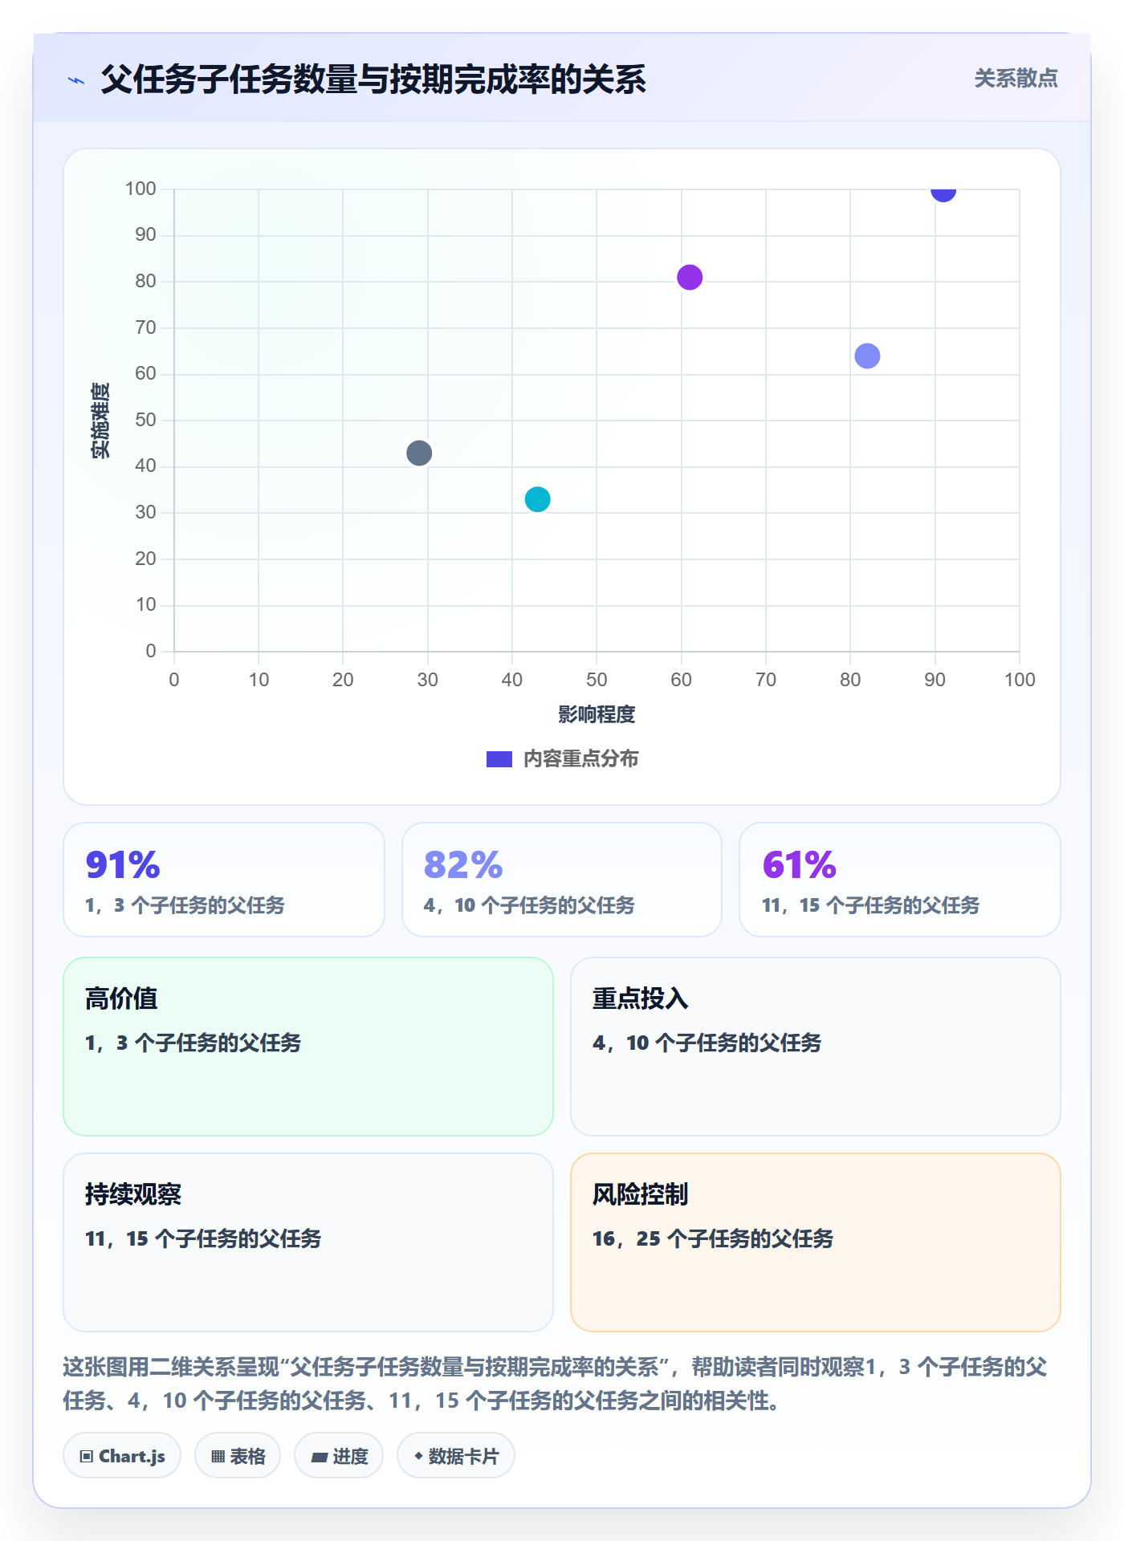The height and width of the screenshot is (1541, 1124).
Task: Open the 重点投入 quadrant card
Action: [x=816, y=1047]
